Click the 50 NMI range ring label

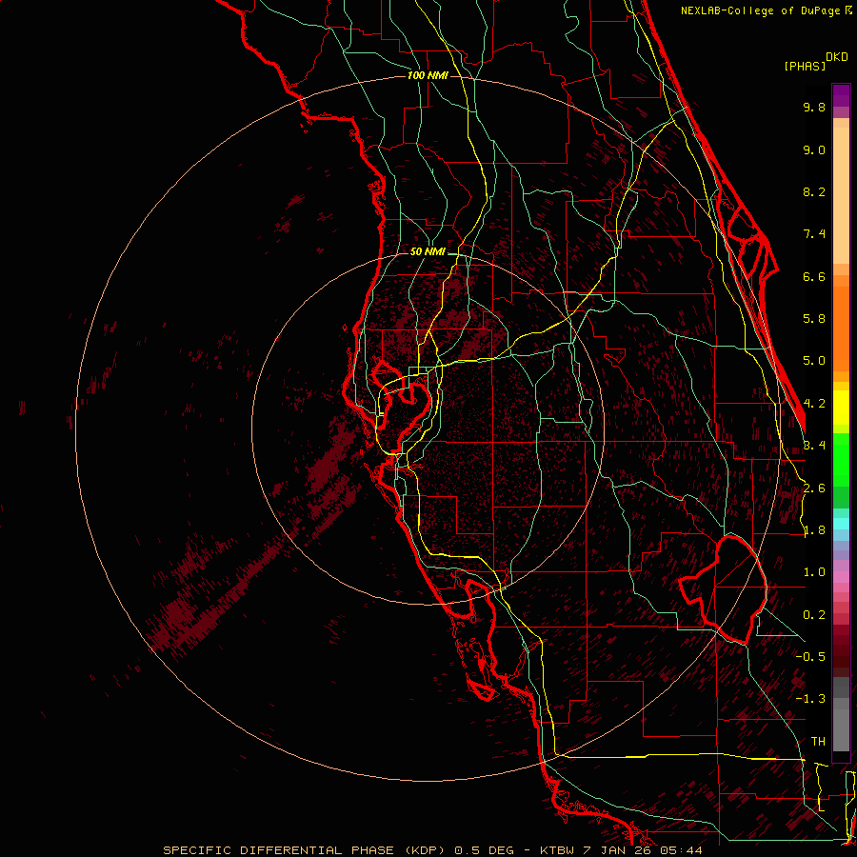[428, 251]
